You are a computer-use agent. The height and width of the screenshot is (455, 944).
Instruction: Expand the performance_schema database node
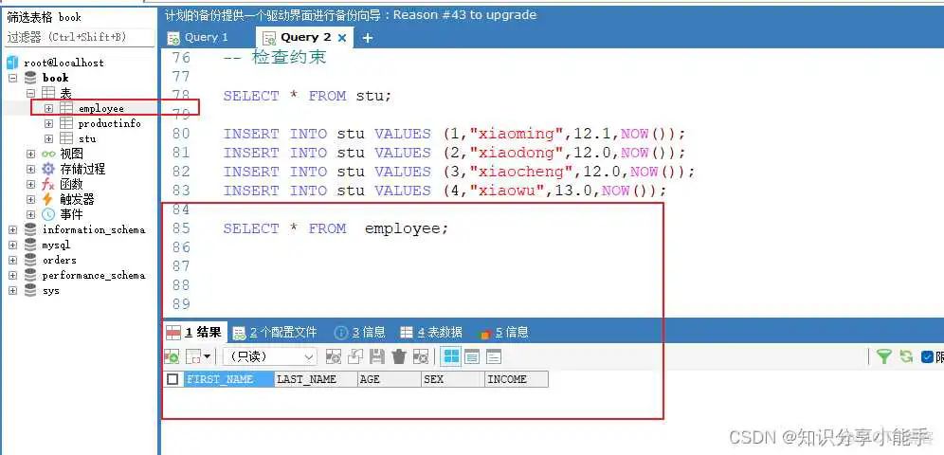coord(12,275)
